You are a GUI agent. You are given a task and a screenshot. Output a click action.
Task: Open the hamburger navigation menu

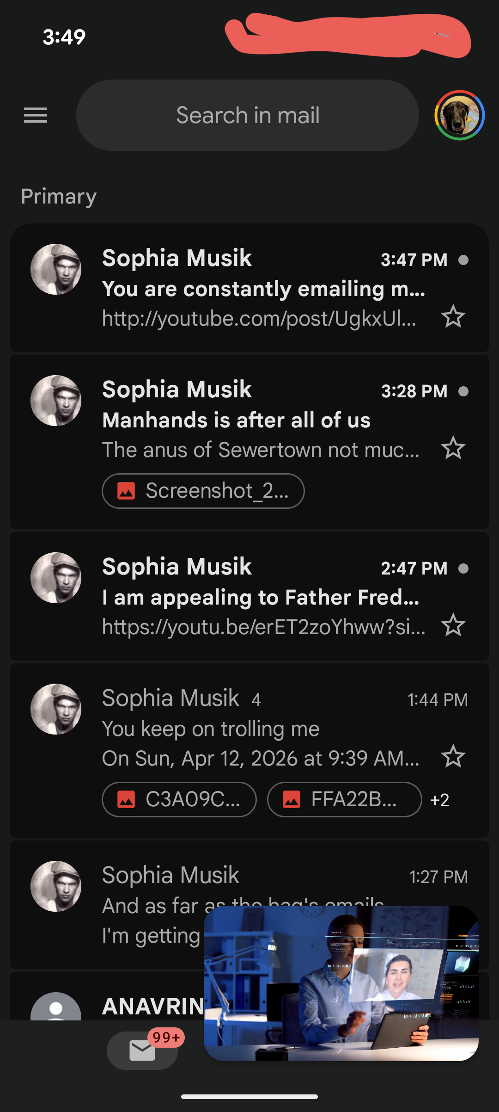(36, 115)
